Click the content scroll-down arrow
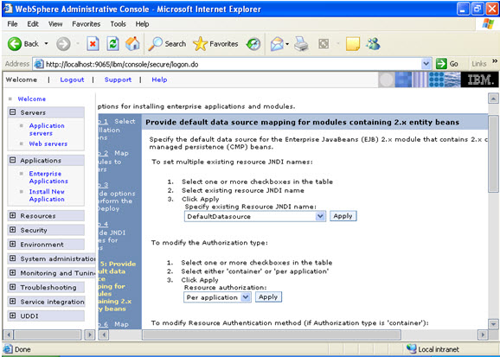Viewport: 500px width, 357px height. point(493,324)
